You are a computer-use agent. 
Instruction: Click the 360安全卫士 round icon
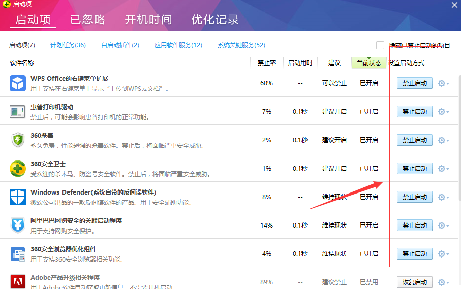pos(18,169)
